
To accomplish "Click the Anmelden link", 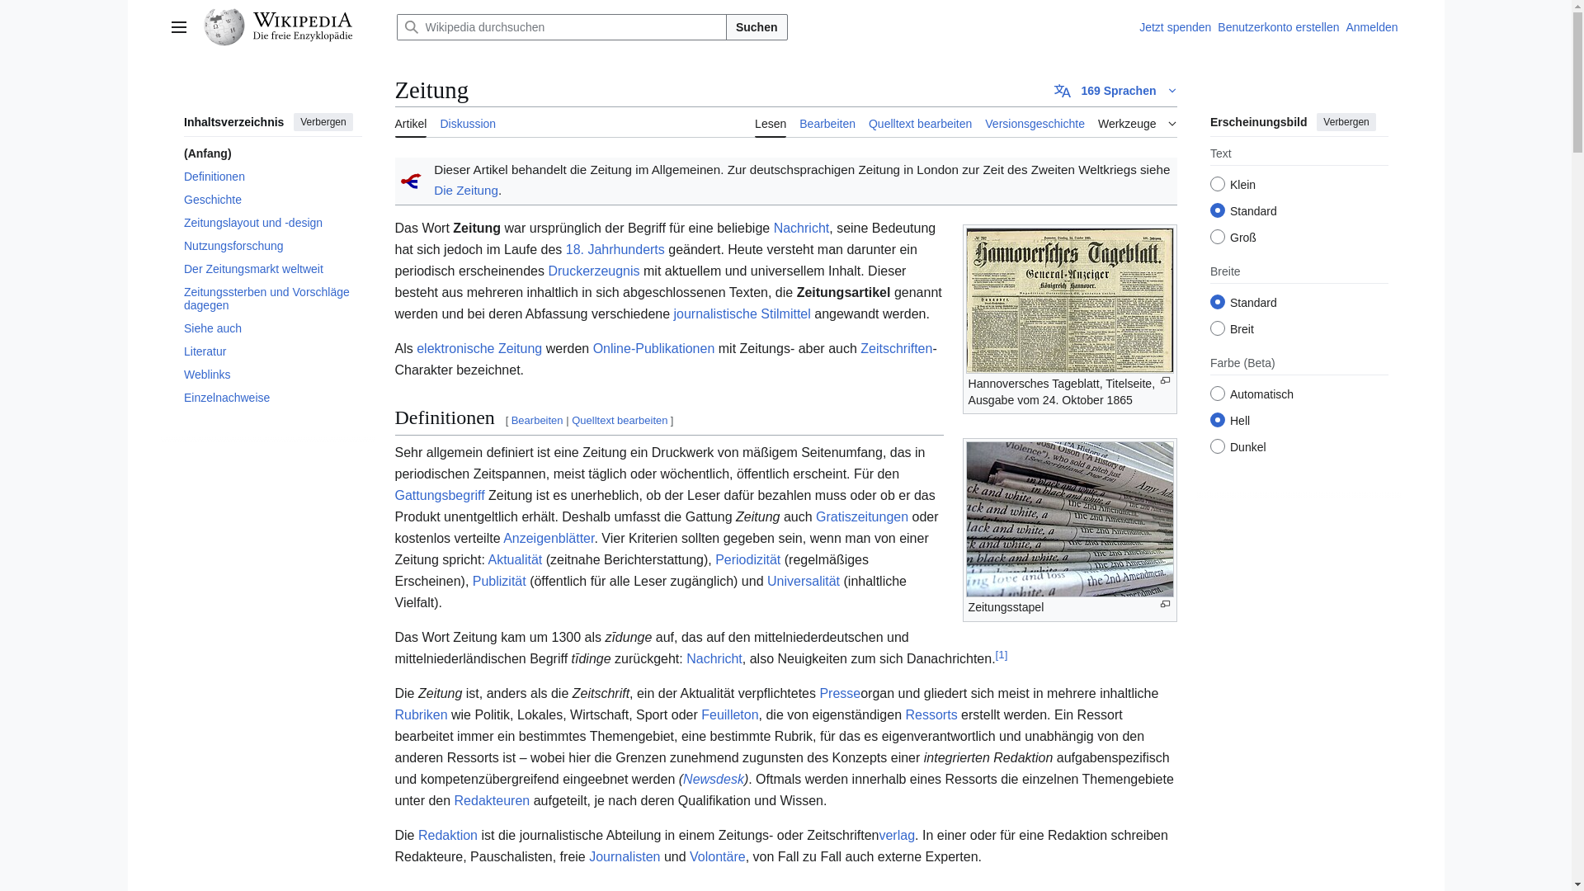I will 1372,27.
